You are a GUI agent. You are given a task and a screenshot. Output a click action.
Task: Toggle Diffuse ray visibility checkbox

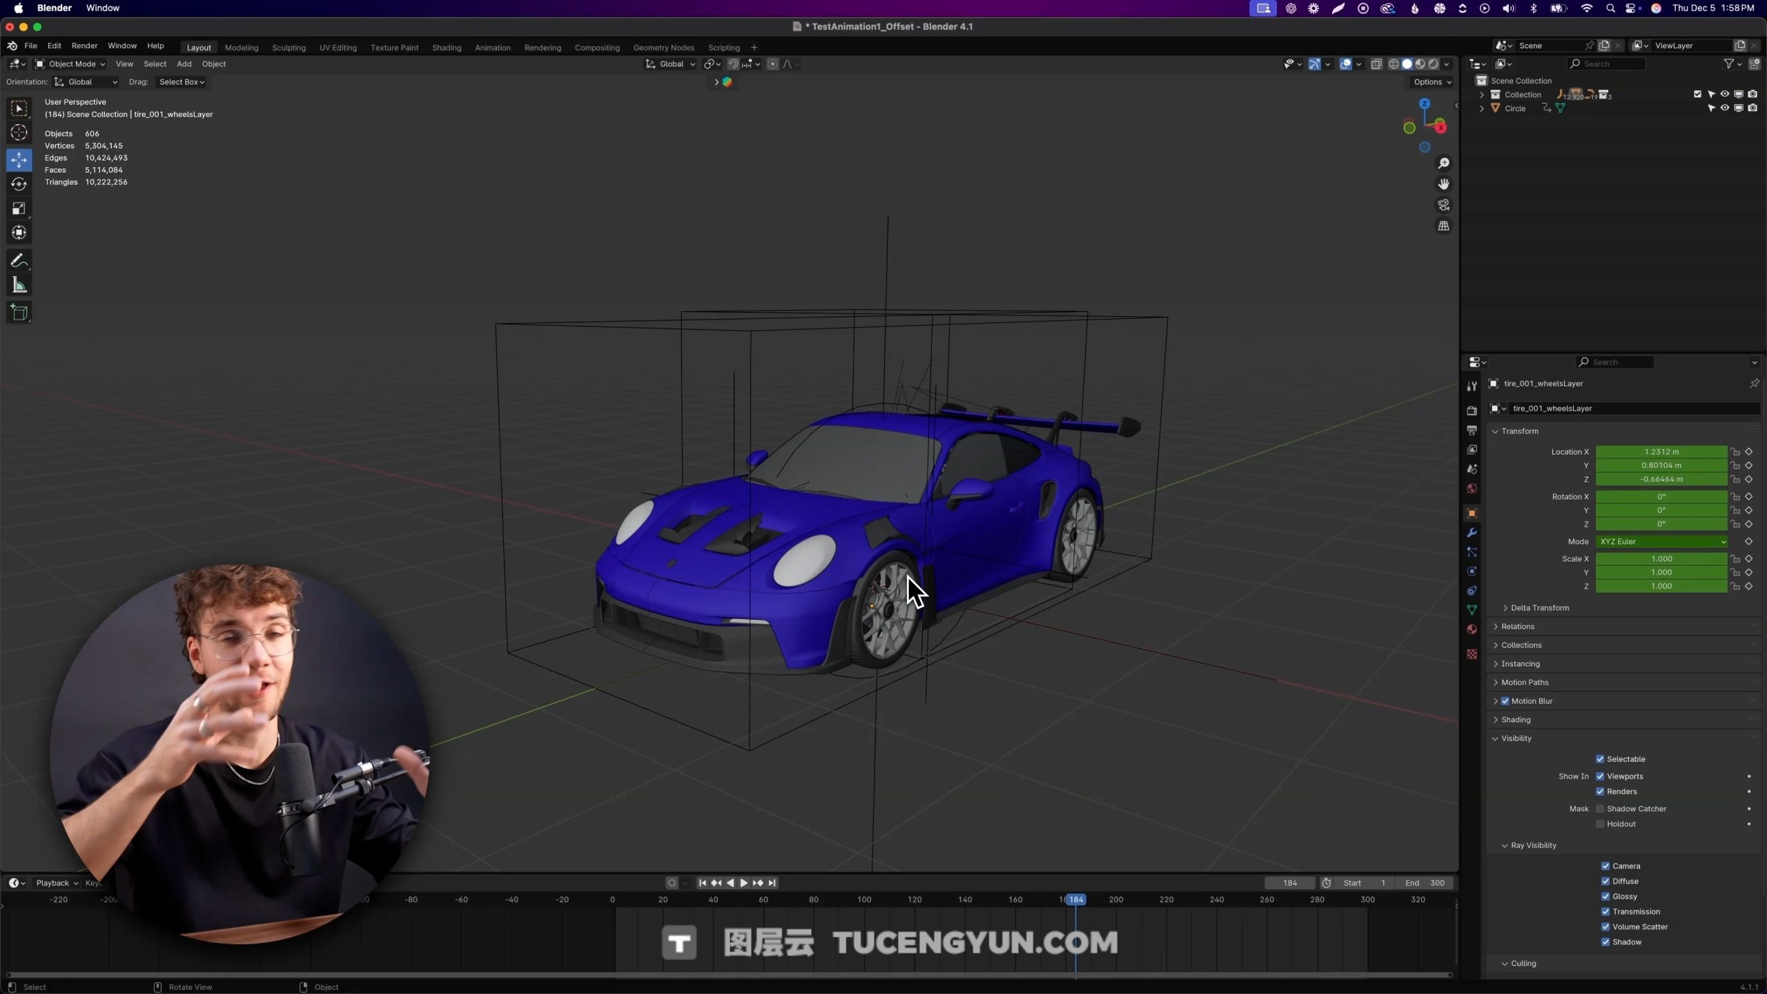(1605, 881)
